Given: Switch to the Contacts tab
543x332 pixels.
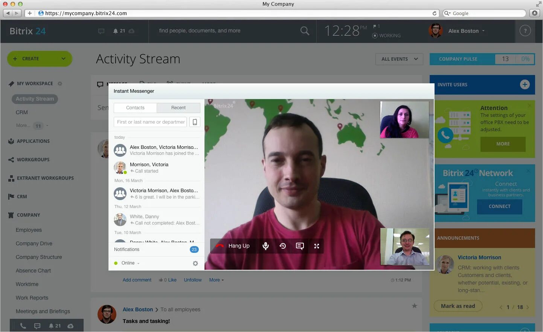Looking at the screenshot, I should (x=135, y=108).
